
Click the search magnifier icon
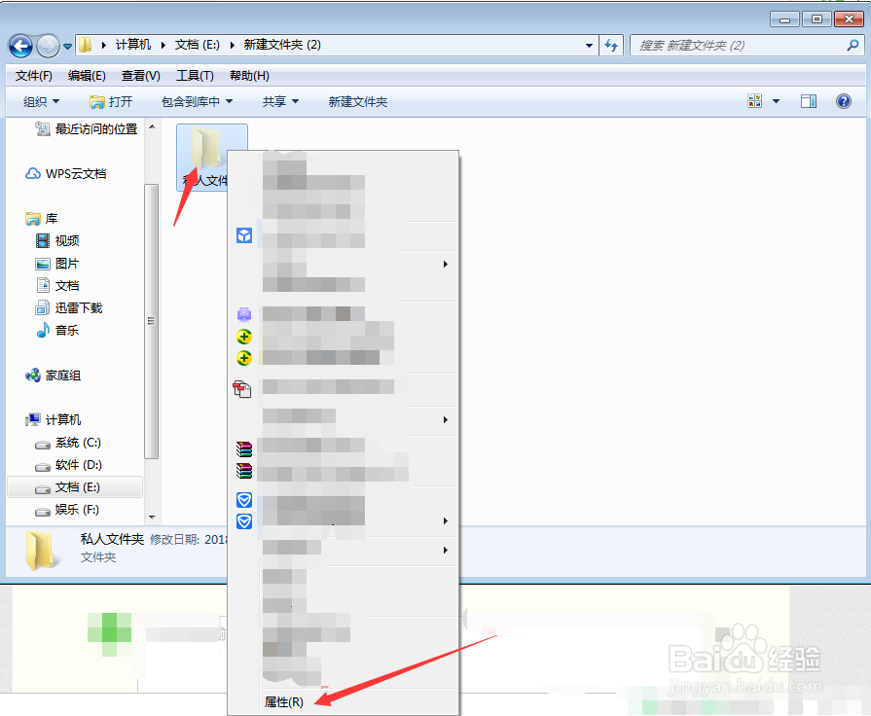(853, 45)
